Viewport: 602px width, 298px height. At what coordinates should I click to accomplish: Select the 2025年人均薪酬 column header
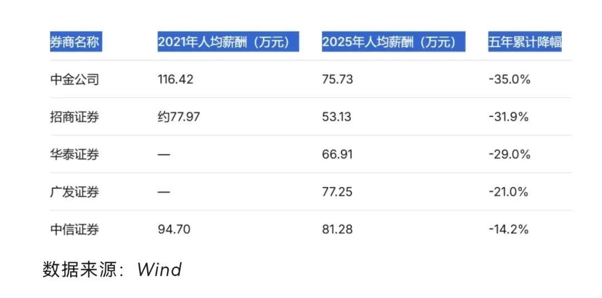(394, 42)
